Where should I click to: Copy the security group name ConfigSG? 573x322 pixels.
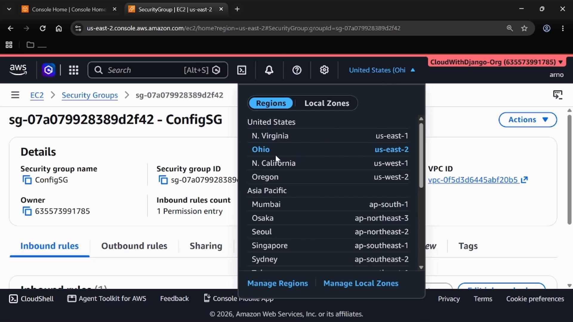(27, 180)
